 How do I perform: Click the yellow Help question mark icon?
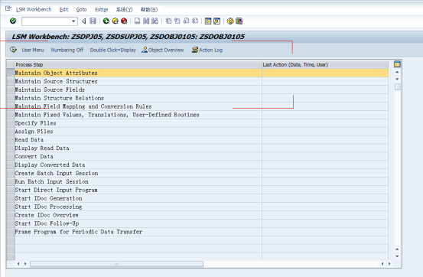pyautogui.click(x=230, y=21)
